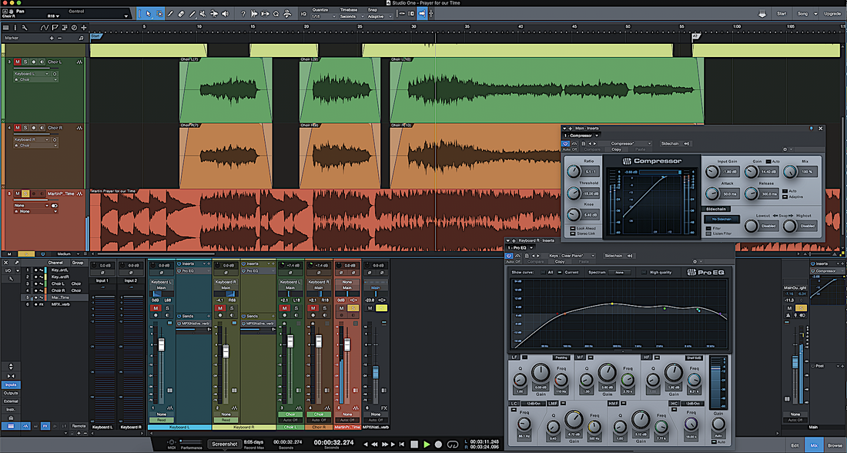847x453 pixels.
Task: Click the magnifying glass Zoom tool icon
Action: 276,14
